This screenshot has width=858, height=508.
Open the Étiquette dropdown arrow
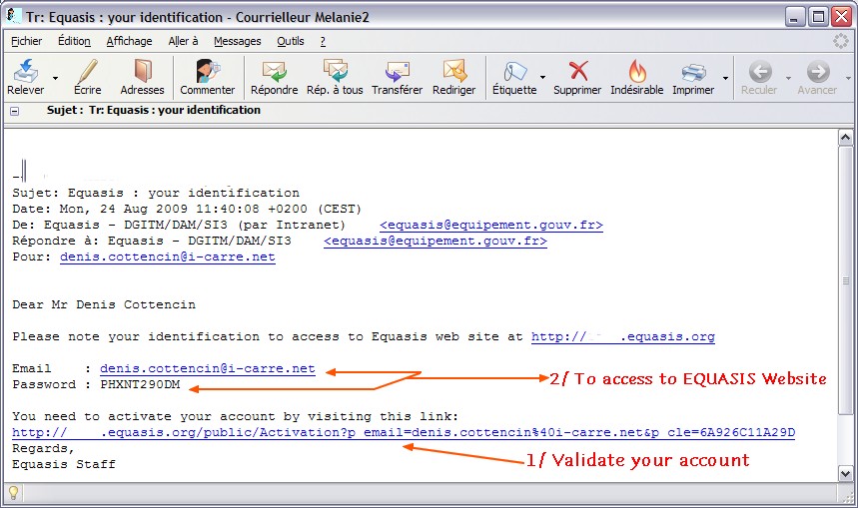click(542, 78)
